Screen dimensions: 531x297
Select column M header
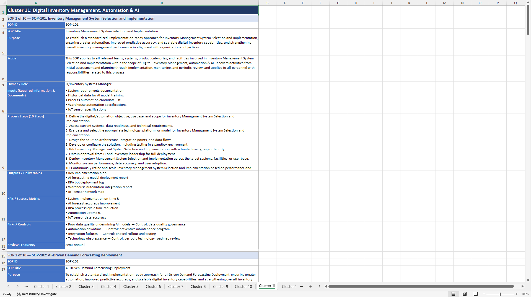(x=445, y=3)
